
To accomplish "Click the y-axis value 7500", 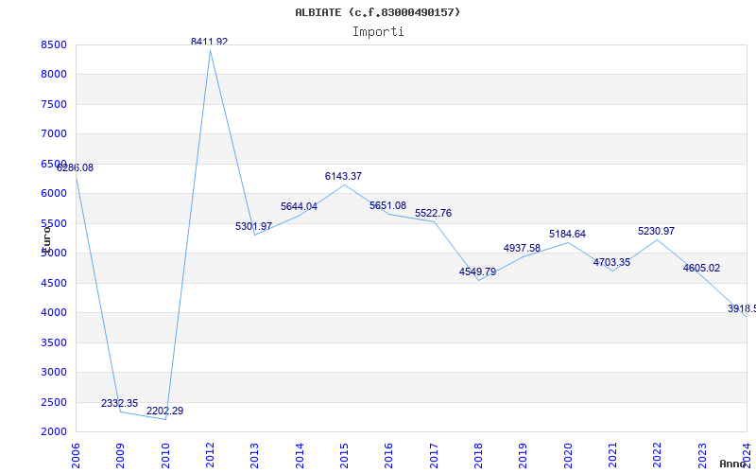I will point(54,104).
